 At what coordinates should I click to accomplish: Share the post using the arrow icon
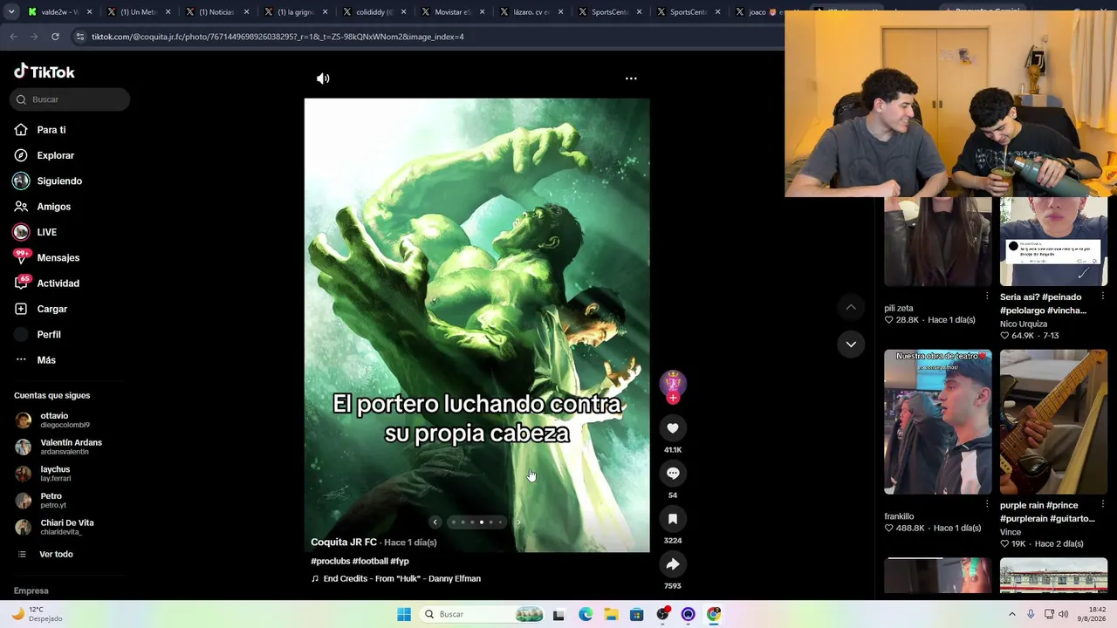pyautogui.click(x=673, y=564)
